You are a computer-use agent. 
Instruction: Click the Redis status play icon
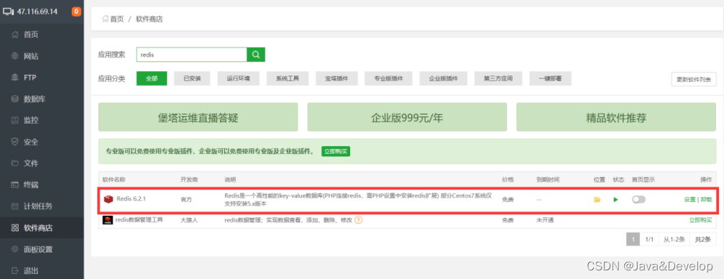tap(615, 200)
